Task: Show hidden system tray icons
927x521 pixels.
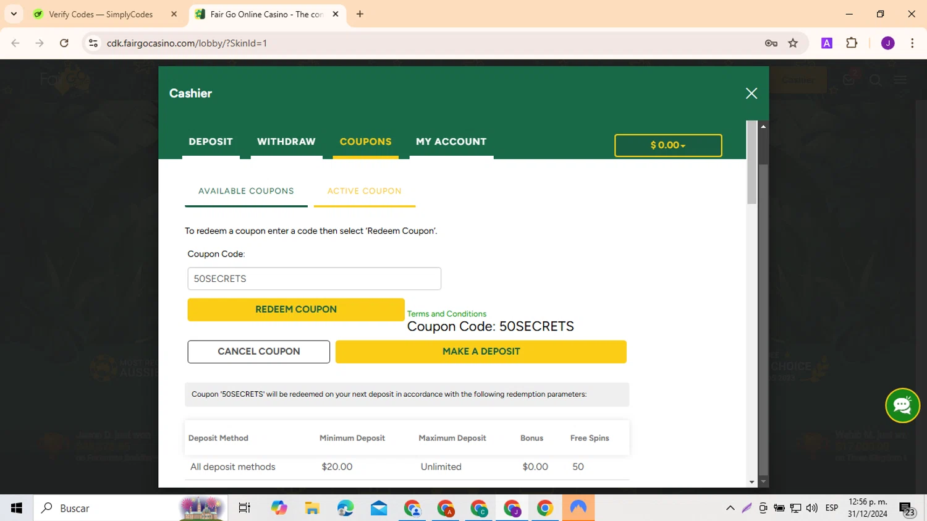Action: coord(730,508)
